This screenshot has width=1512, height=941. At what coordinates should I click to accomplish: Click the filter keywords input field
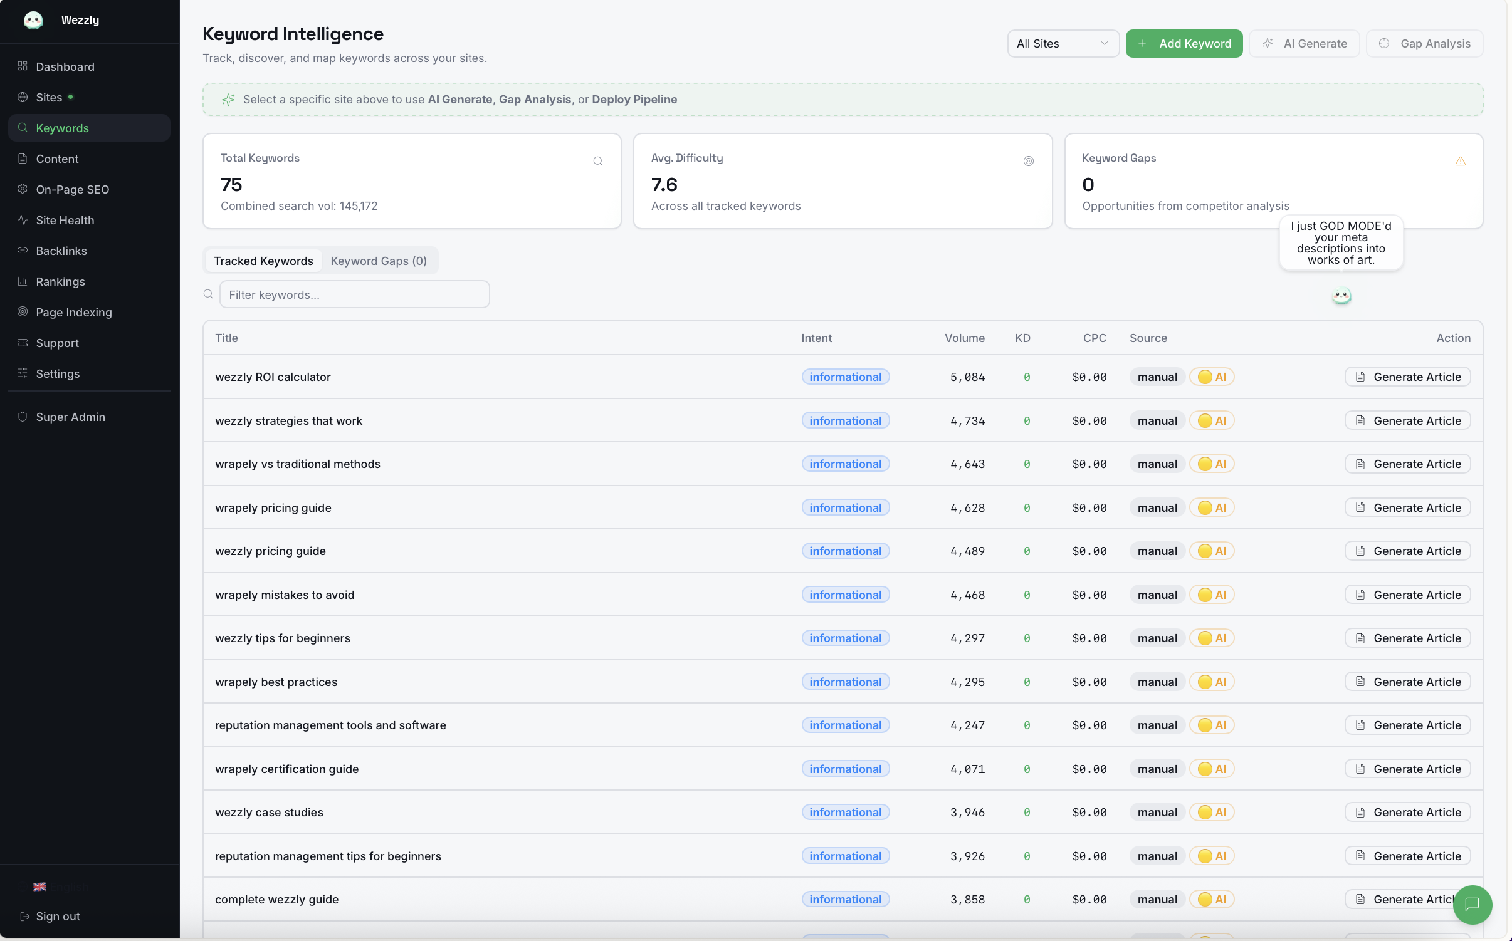[x=354, y=294]
